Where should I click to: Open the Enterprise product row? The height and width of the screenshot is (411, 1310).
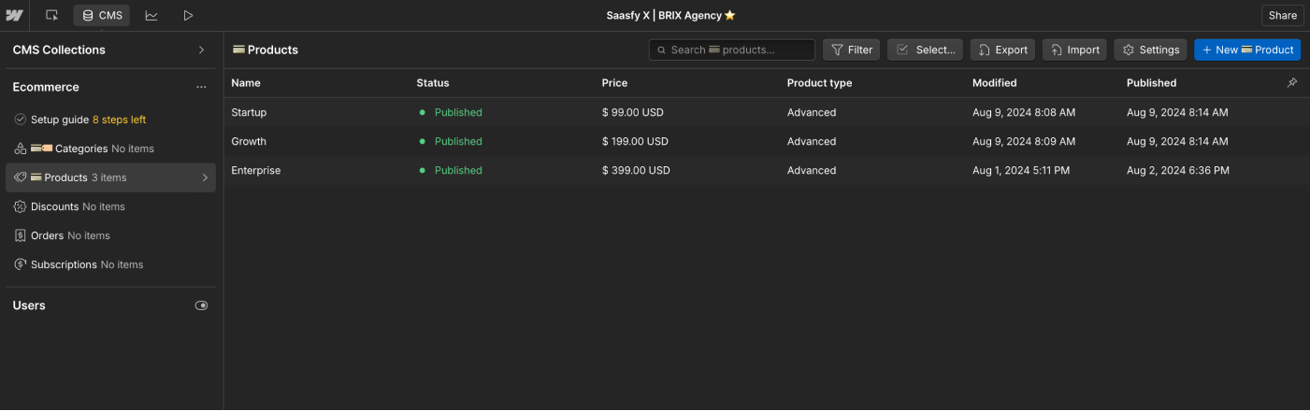(256, 170)
